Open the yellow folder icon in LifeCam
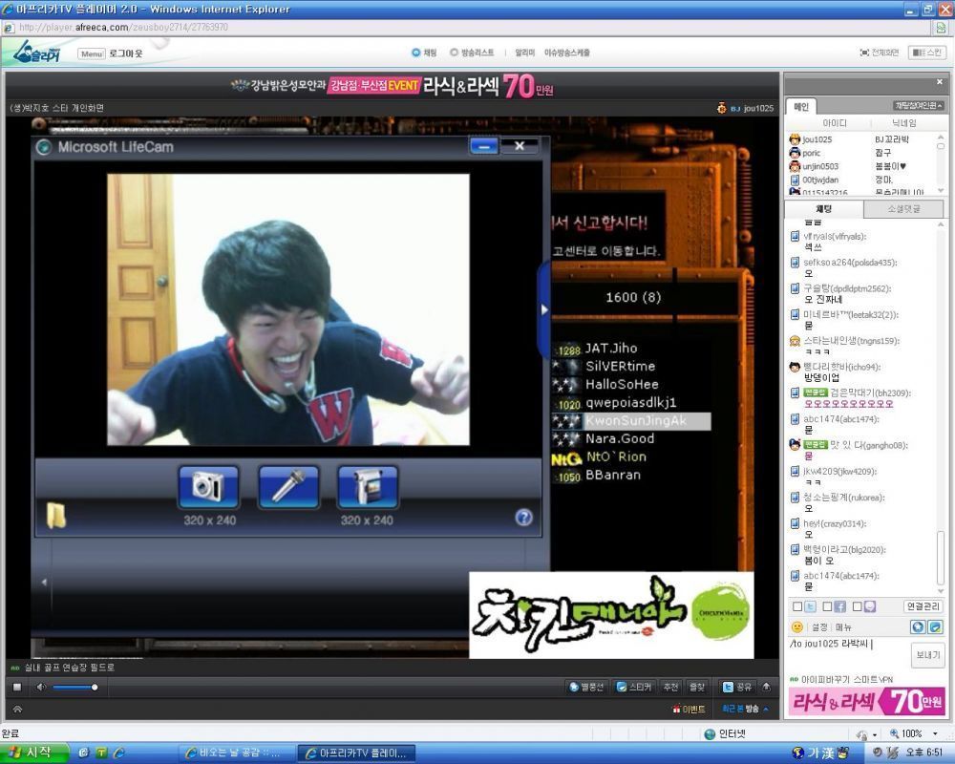The height and width of the screenshot is (764, 955). [56, 516]
